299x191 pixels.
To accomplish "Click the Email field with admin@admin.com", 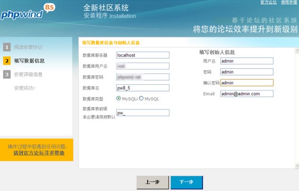I will (x=247, y=94).
